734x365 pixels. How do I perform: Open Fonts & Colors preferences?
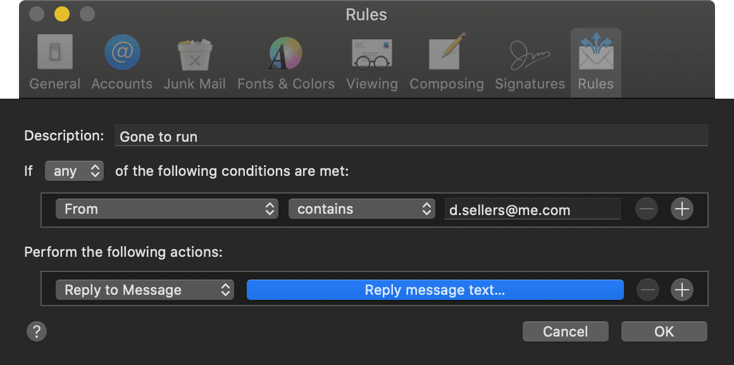pyautogui.click(x=286, y=62)
